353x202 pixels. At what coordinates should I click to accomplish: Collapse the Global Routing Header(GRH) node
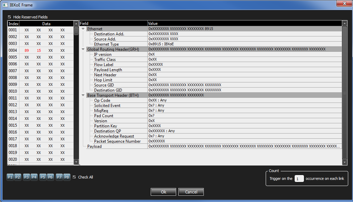point(83,49)
